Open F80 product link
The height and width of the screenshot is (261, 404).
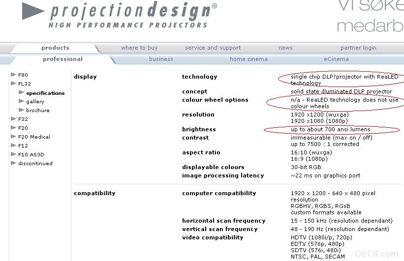pos(23,75)
